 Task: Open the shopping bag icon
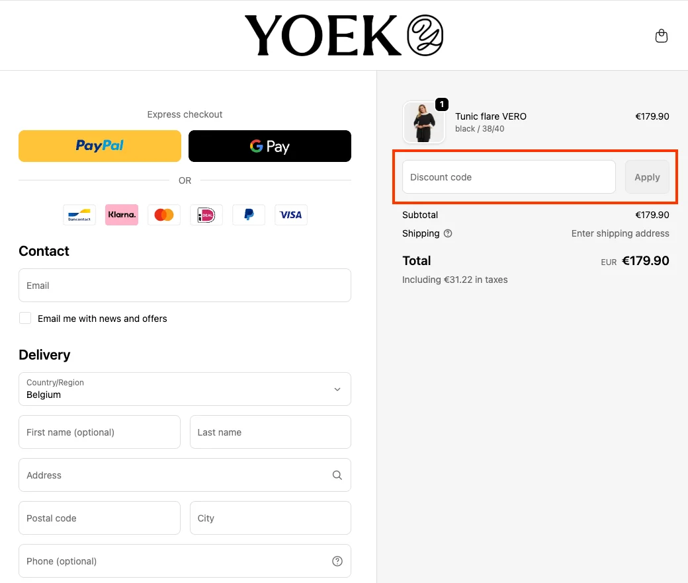tap(662, 36)
